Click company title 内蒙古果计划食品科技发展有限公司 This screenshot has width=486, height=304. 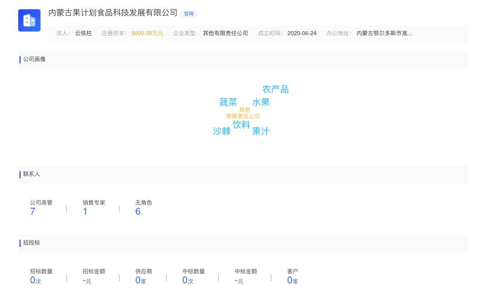[113, 13]
